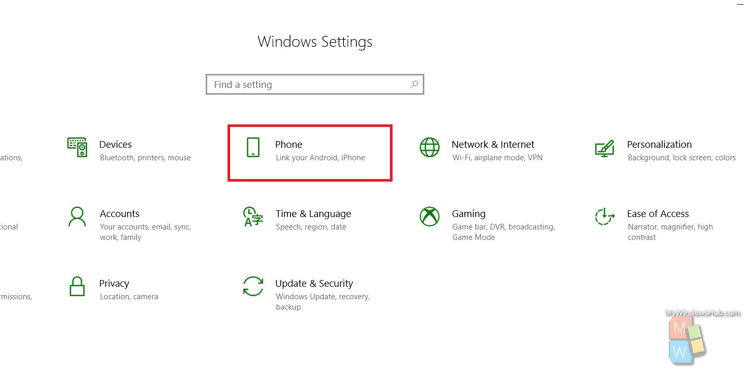744x382 pixels.
Task: Click the Personalization paintbrush icon
Action: [x=604, y=148]
